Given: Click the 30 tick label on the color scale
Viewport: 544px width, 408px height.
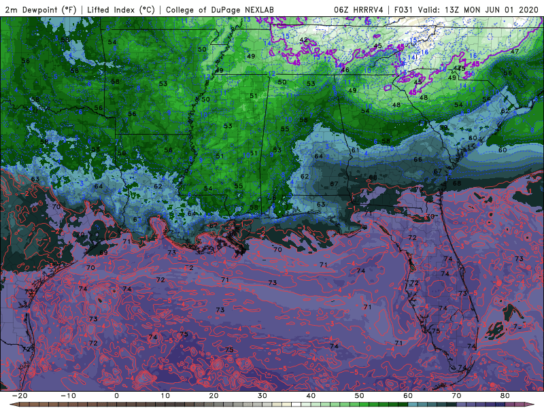Looking at the screenshot, I should click(x=262, y=396).
